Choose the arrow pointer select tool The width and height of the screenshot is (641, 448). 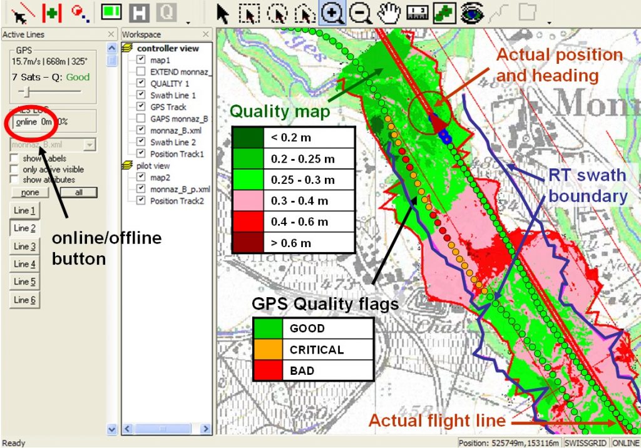[223, 13]
